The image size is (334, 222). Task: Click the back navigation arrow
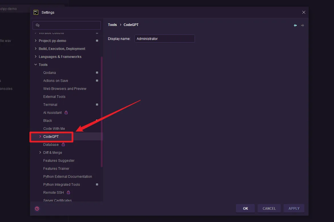295,25
